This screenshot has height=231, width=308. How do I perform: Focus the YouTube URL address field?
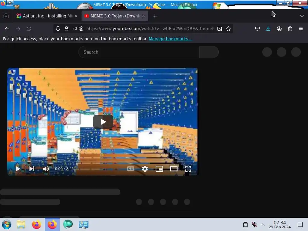150,29
